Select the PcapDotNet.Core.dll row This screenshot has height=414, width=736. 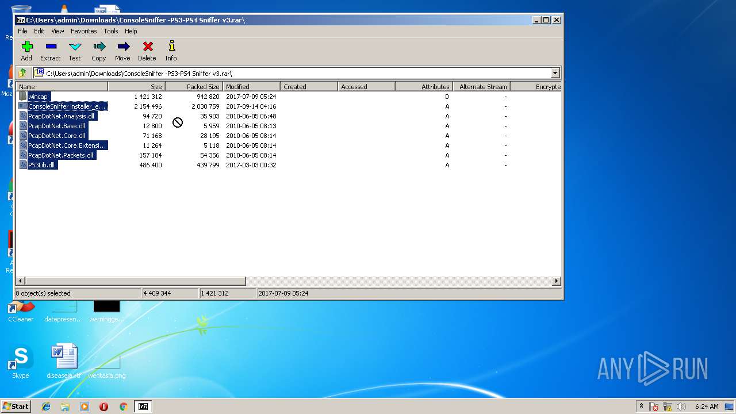tap(289, 136)
